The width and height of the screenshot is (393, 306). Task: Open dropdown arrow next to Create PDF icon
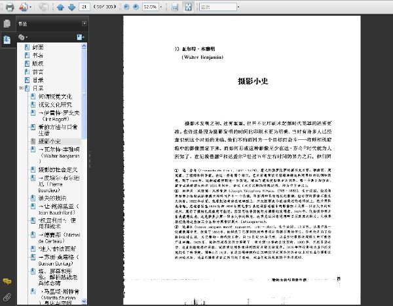31,7
